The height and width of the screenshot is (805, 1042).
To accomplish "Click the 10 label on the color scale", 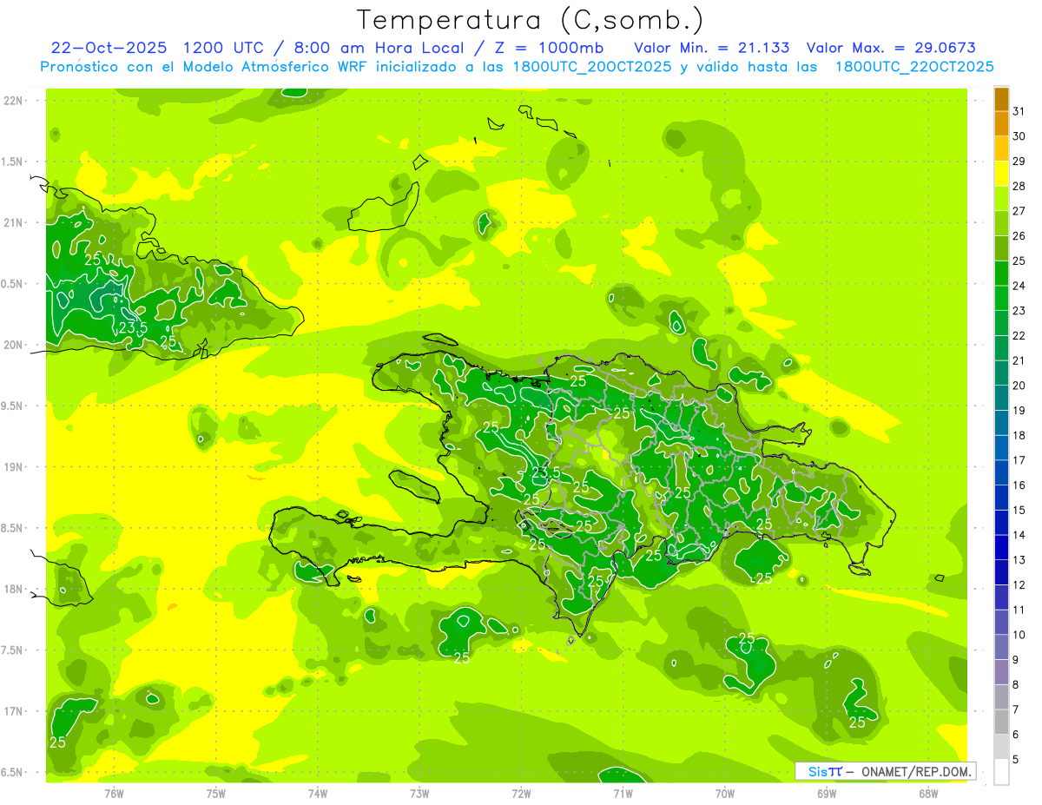I will tap(1019, 635).
